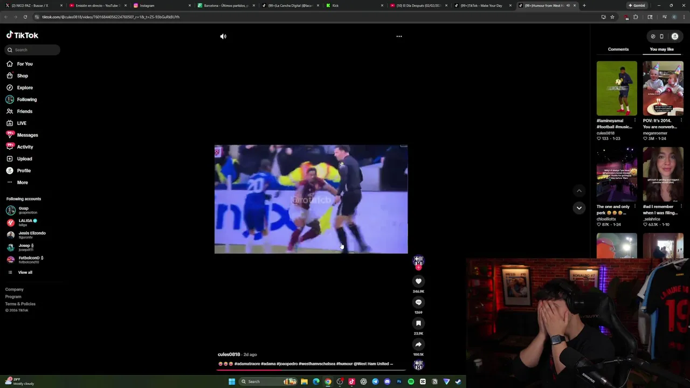The width and height of the screenshot is (690, 388).
Task: Open options for 'The one and only' card
Action: click(x=634, y=206)
